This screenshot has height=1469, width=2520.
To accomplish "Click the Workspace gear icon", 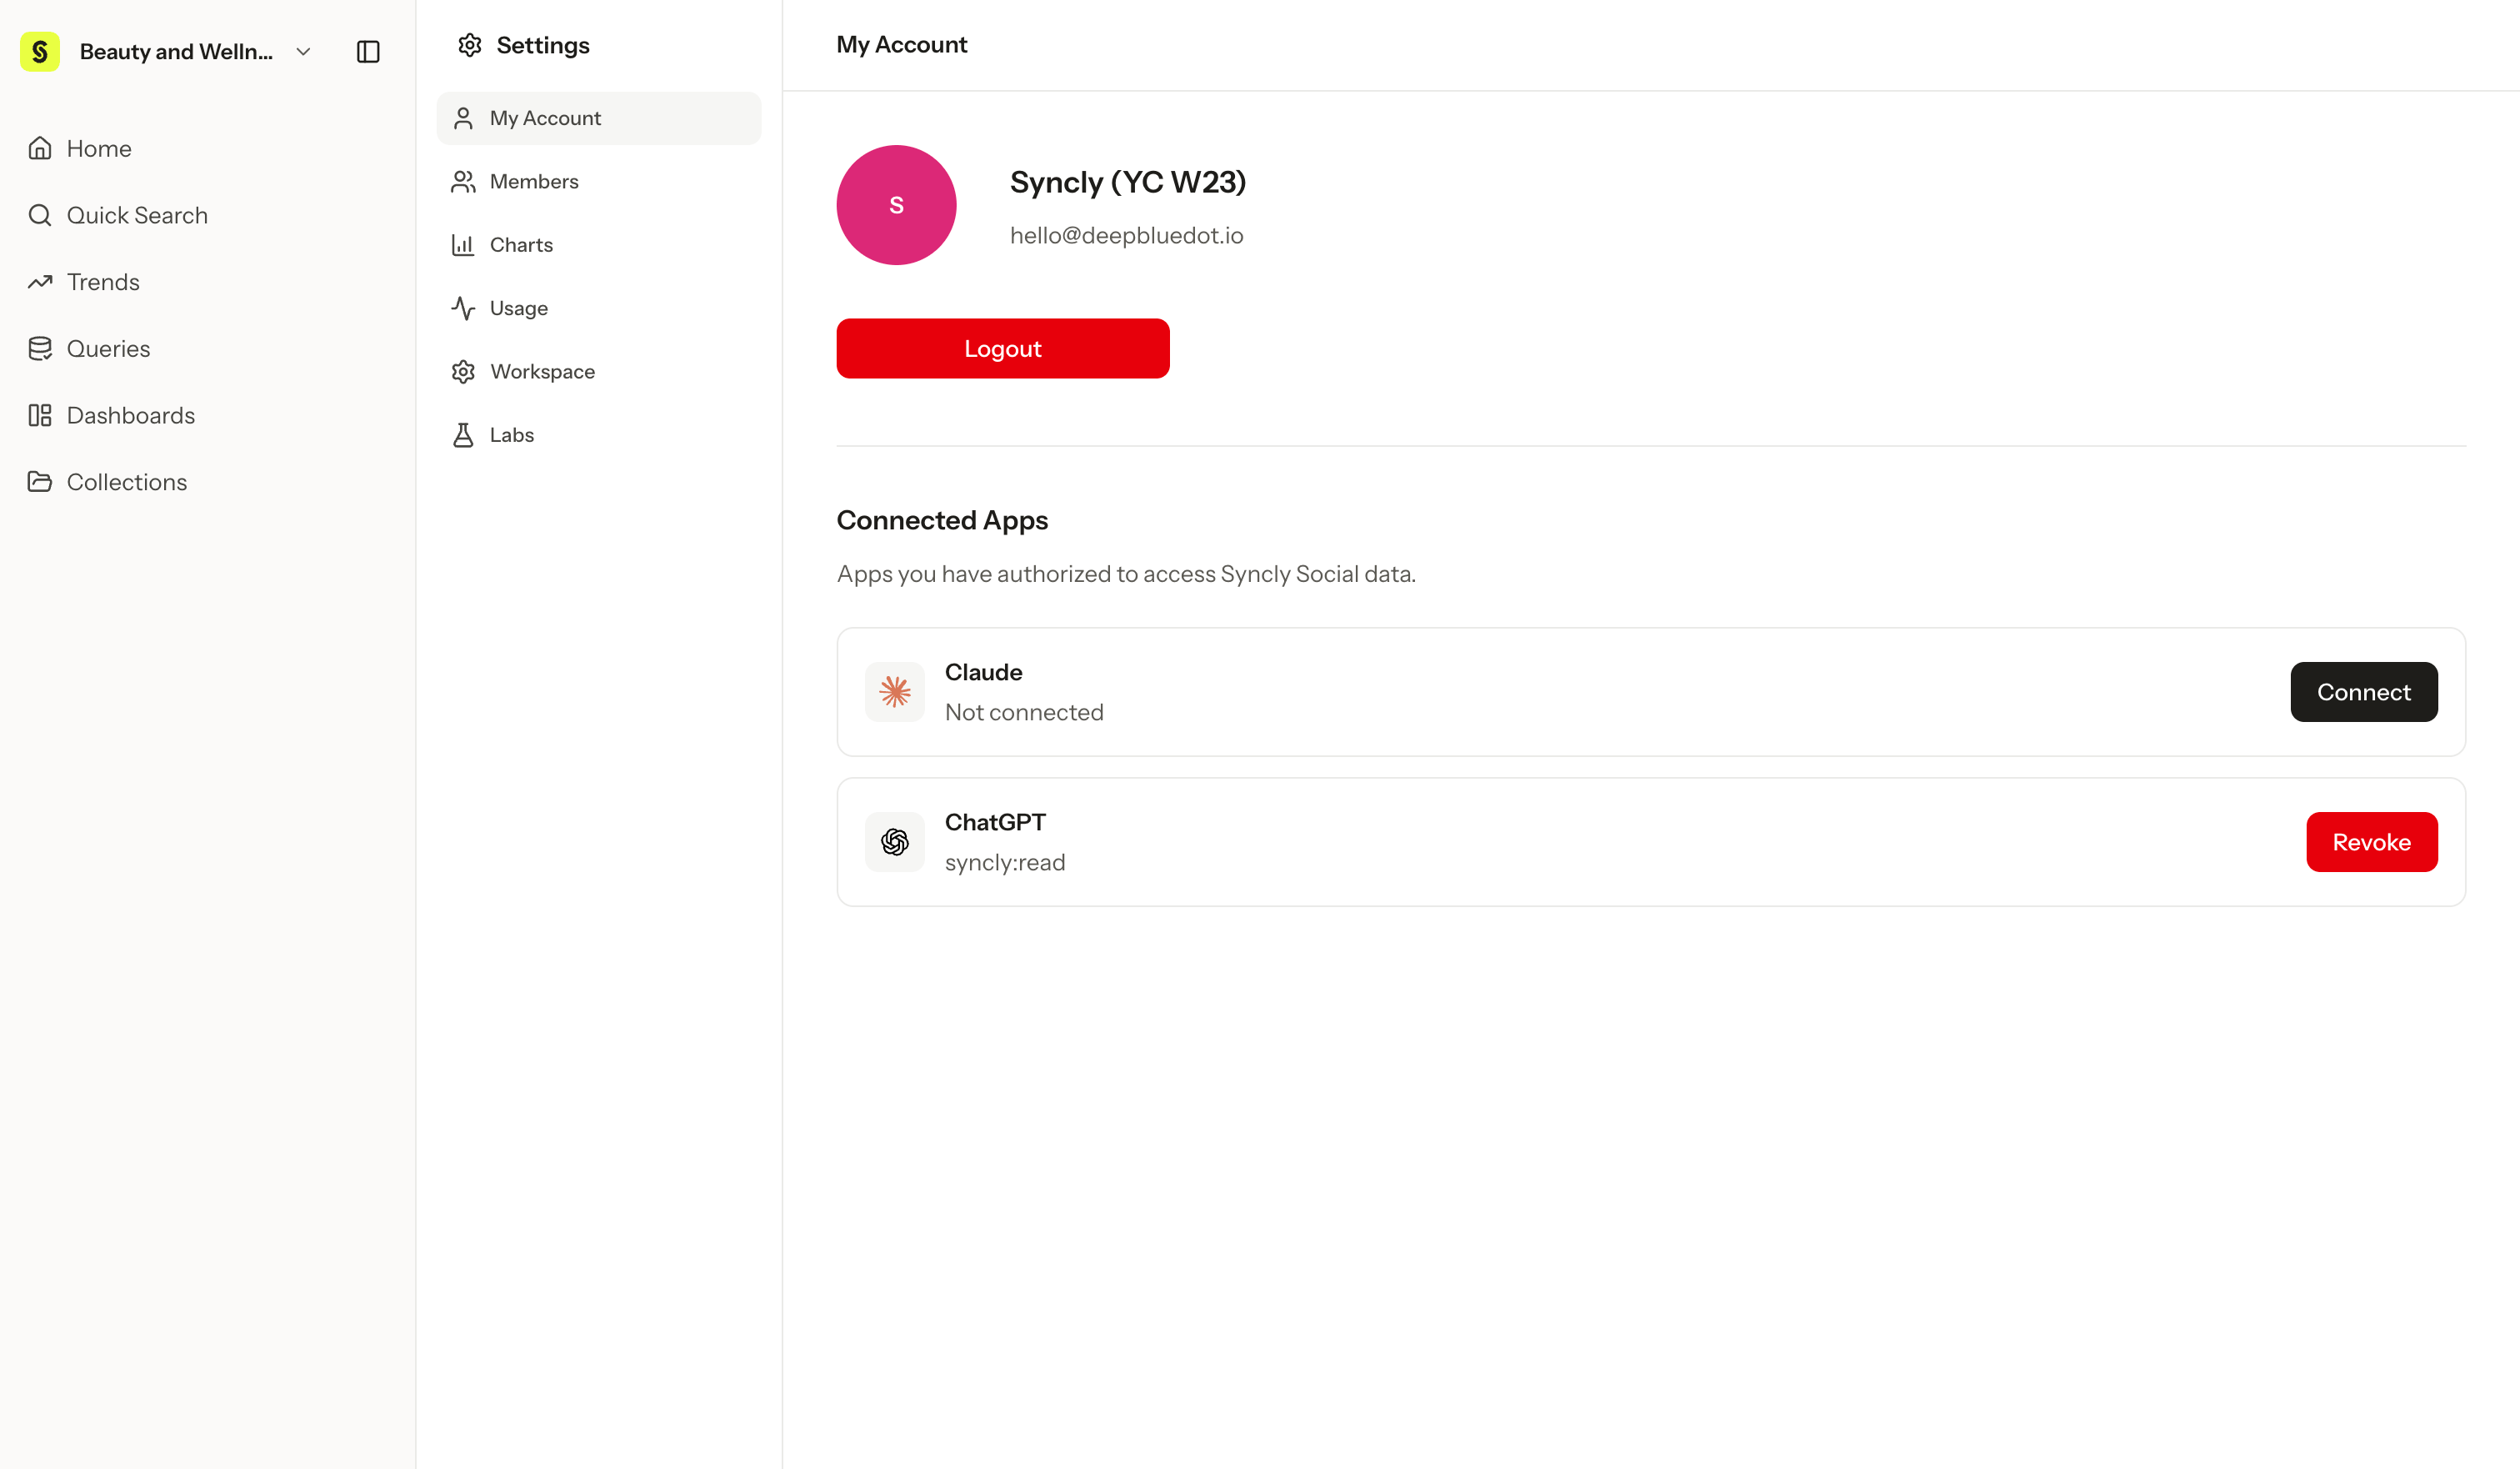I will coord(463,371).
